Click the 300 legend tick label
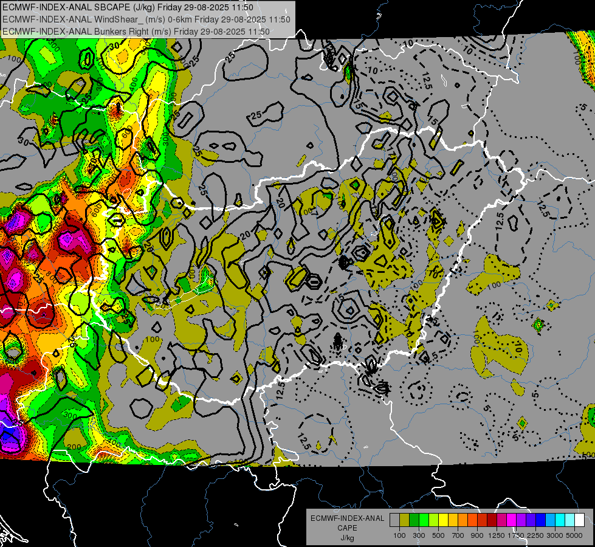The image size is (595, 547). click(x=419, y=535)
